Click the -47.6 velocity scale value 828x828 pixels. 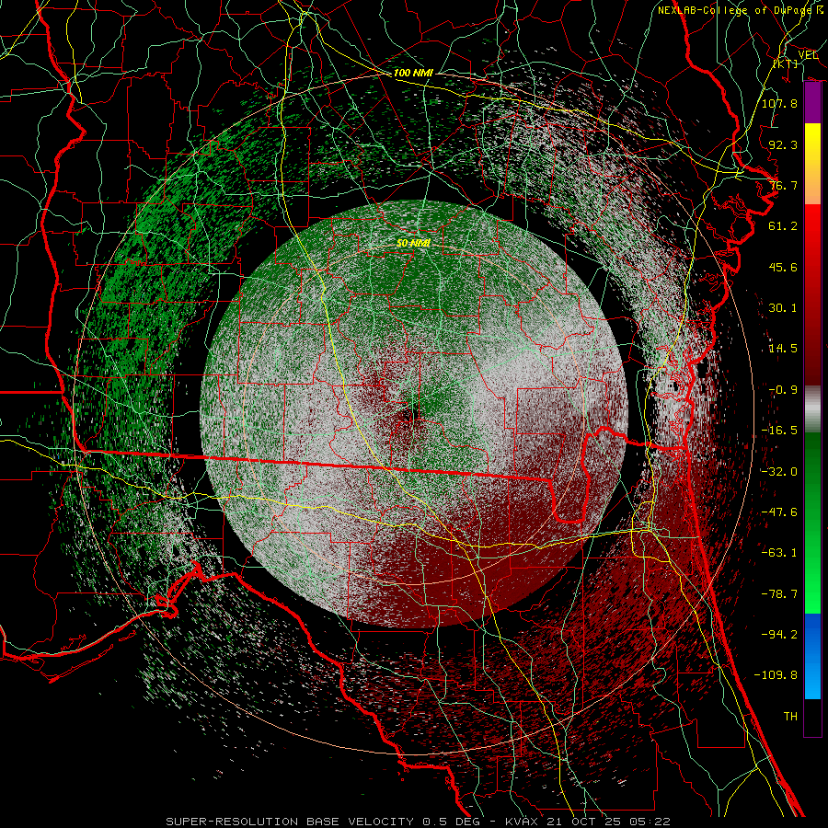click(x=779, y=512)
